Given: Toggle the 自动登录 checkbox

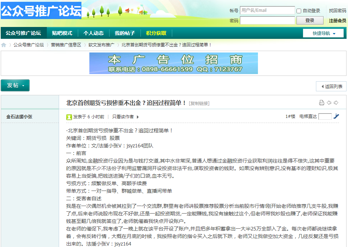Looking at the screenshot, I should (299, 11).
